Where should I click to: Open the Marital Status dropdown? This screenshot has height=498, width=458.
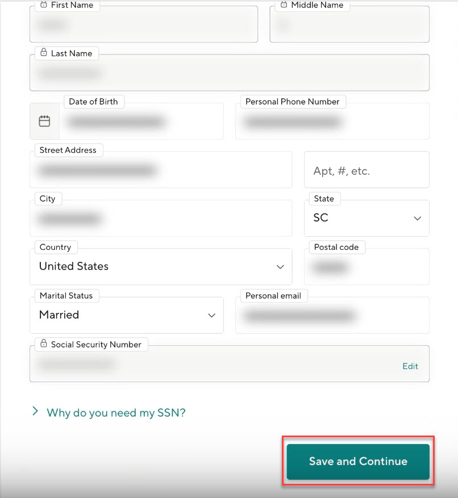pos(126,315)
